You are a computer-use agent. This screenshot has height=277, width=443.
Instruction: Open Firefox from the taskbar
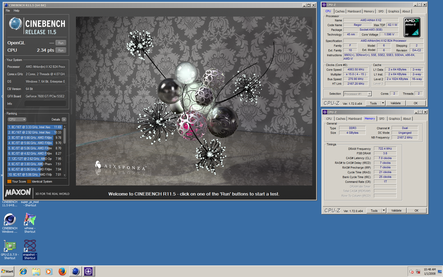[62, 271]
